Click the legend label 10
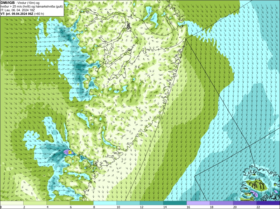This screenshot has width=280, height=209. [118, 207]
